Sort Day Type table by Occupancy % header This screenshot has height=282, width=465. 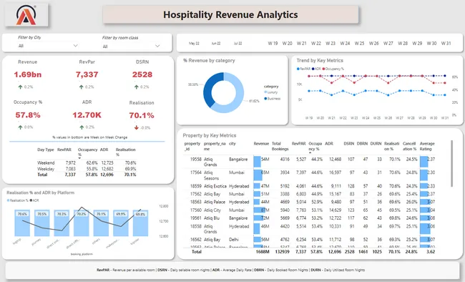[87, 152]
